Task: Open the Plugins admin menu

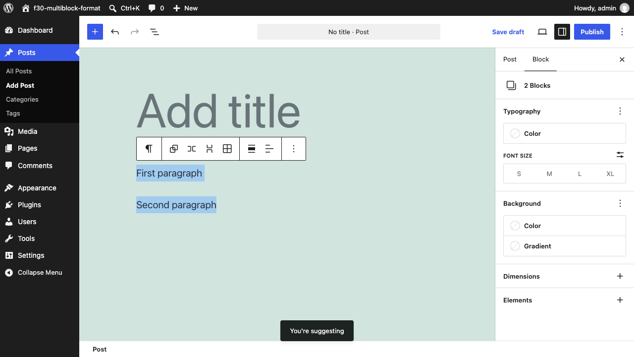Action: tap(40, 205)
